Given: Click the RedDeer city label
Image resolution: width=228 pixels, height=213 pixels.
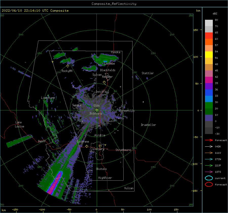Looking at the screenshot, I should click(x=107, y=77).
